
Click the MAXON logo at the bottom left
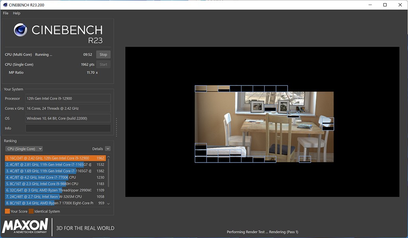coord(25,226)
